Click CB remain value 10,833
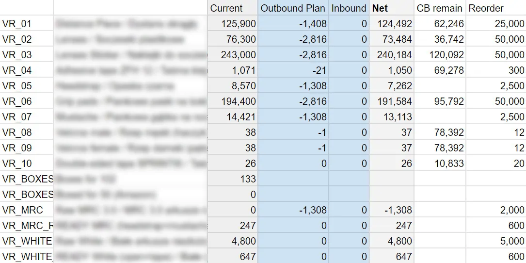Screen dimensions: 526x263 pos(439,164)
